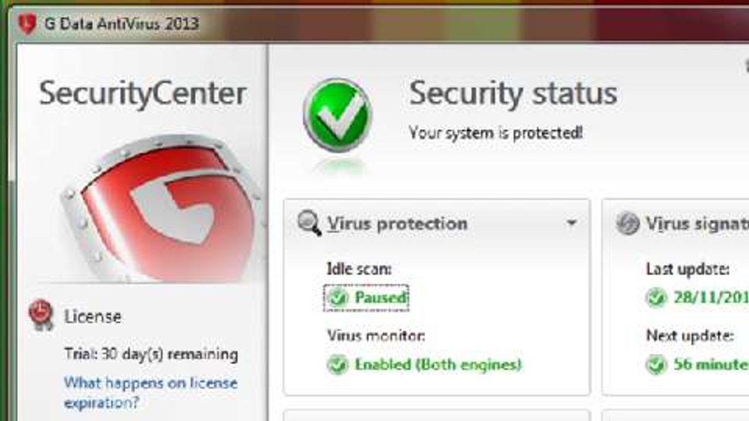Screen dimensions: 749x421
Task: Open 'What happens on license expiration?' link
Action: tap(151, 393)
